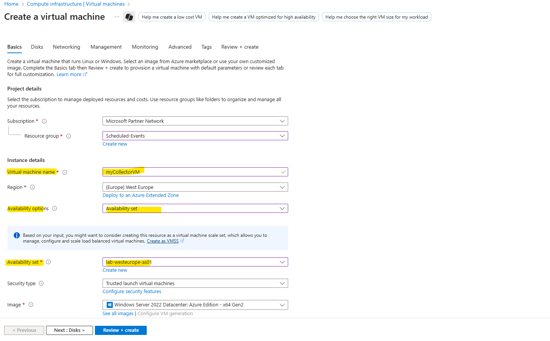Click the Previous button
This screenshot has width=550, height=341.
24,330
